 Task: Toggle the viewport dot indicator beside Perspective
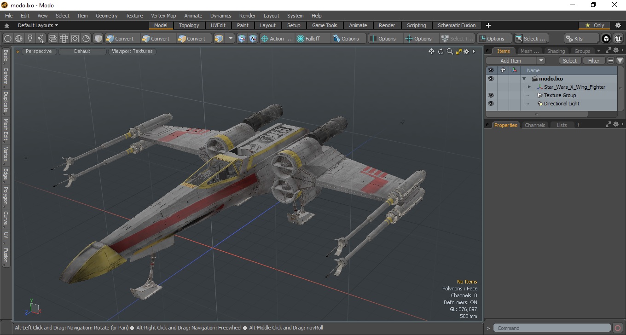coord(18,52)
